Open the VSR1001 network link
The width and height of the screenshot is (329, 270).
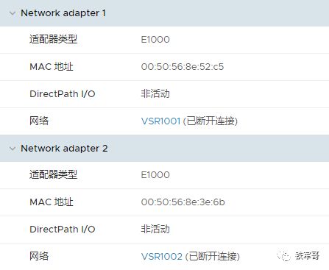(161, 121)
